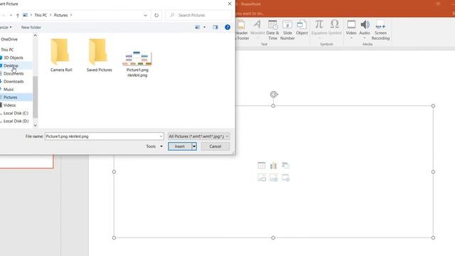Click the File name input field
This screenshot has width=455, height=256.
[x=102, y=136]
